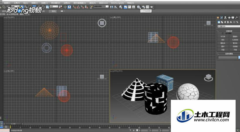The width and height of the screenshot is (240, 132).
Task: Open the Material Editor from the toolbar
Action: [139, 7]
